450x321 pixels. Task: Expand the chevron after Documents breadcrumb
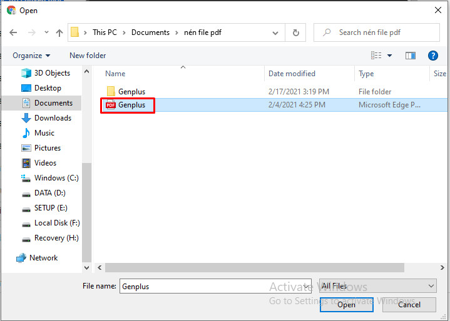[176, 32]
